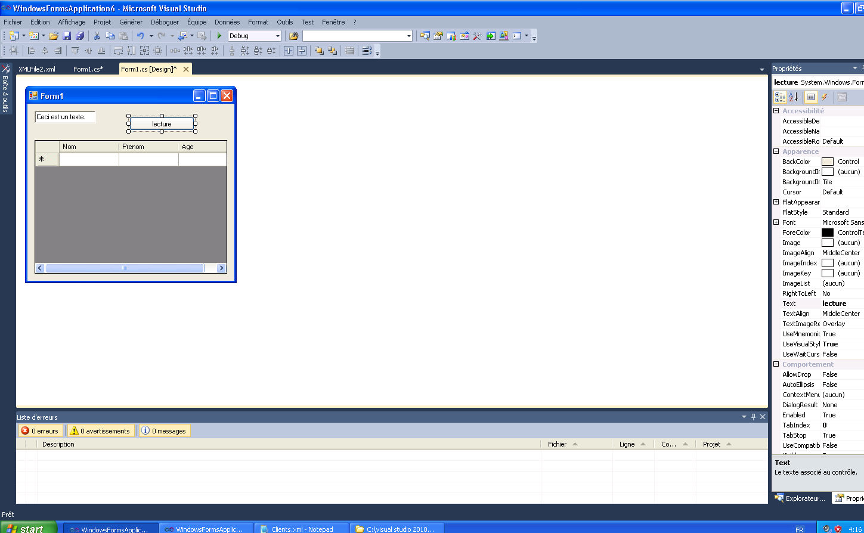
Task: Open the Boîte à outils side panel
Action: [x=5, y=89]
